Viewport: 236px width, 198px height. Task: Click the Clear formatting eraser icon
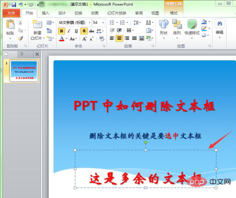(101, 39)
